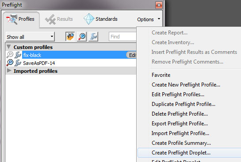Screen dimensions: 241x162
Task: Open the Standards tab
Action: (101, 19)
